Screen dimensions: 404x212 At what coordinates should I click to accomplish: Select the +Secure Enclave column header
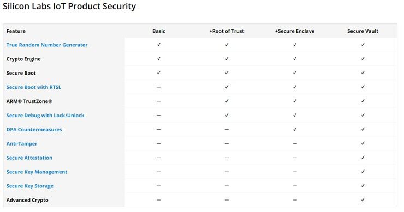(x=295, y=31)
